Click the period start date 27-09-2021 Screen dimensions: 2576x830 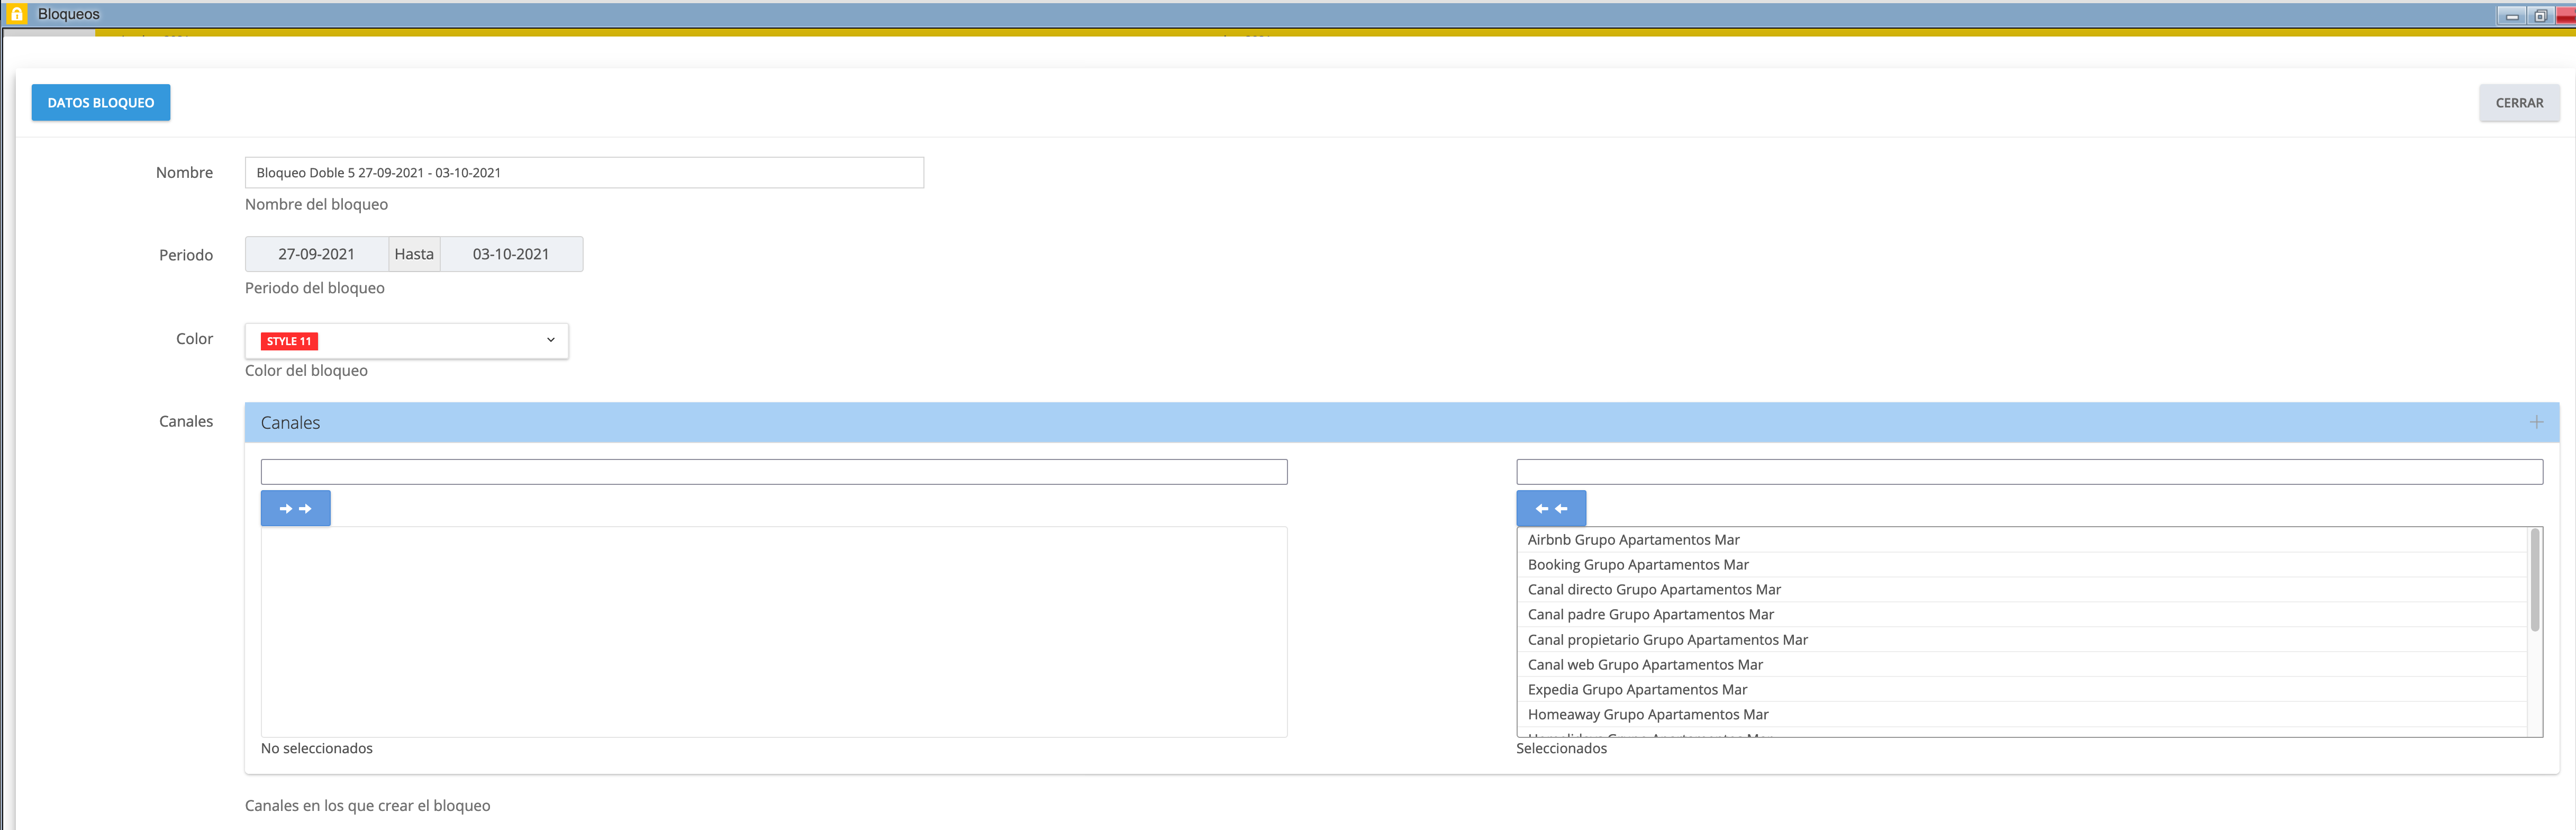[x=316, y=254]
